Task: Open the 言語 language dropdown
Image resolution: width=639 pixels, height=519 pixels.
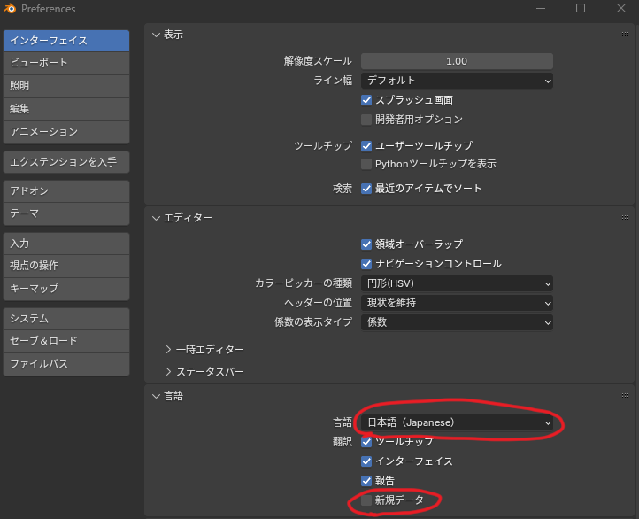Action: pos(457,422)
